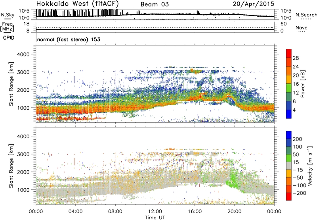The width and height of the screenshot is (317, 220).
Task: Click the 'N.Sky' legend label
Action: (x=8, y=15)
